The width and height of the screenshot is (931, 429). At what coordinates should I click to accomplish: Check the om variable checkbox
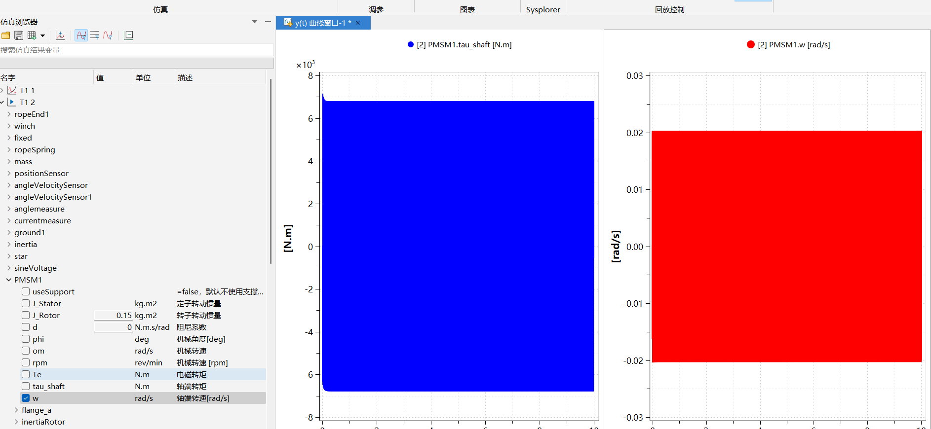(x=26, y=351)
